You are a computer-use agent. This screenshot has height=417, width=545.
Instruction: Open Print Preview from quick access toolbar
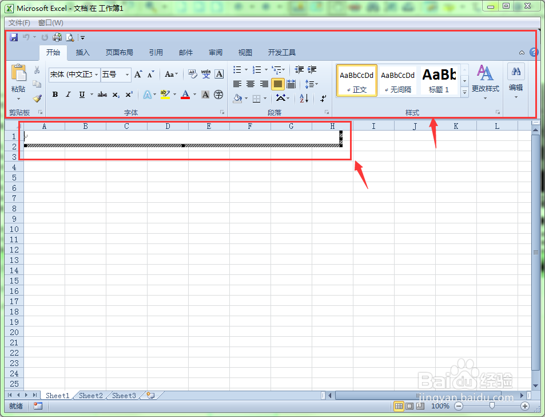pos(70,37)
